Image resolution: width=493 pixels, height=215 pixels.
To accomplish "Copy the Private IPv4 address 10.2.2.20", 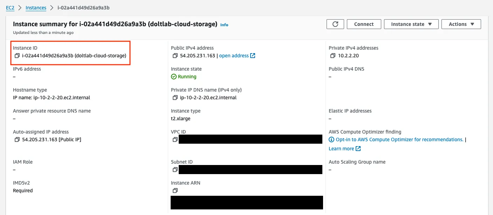I will click(332, 55).
